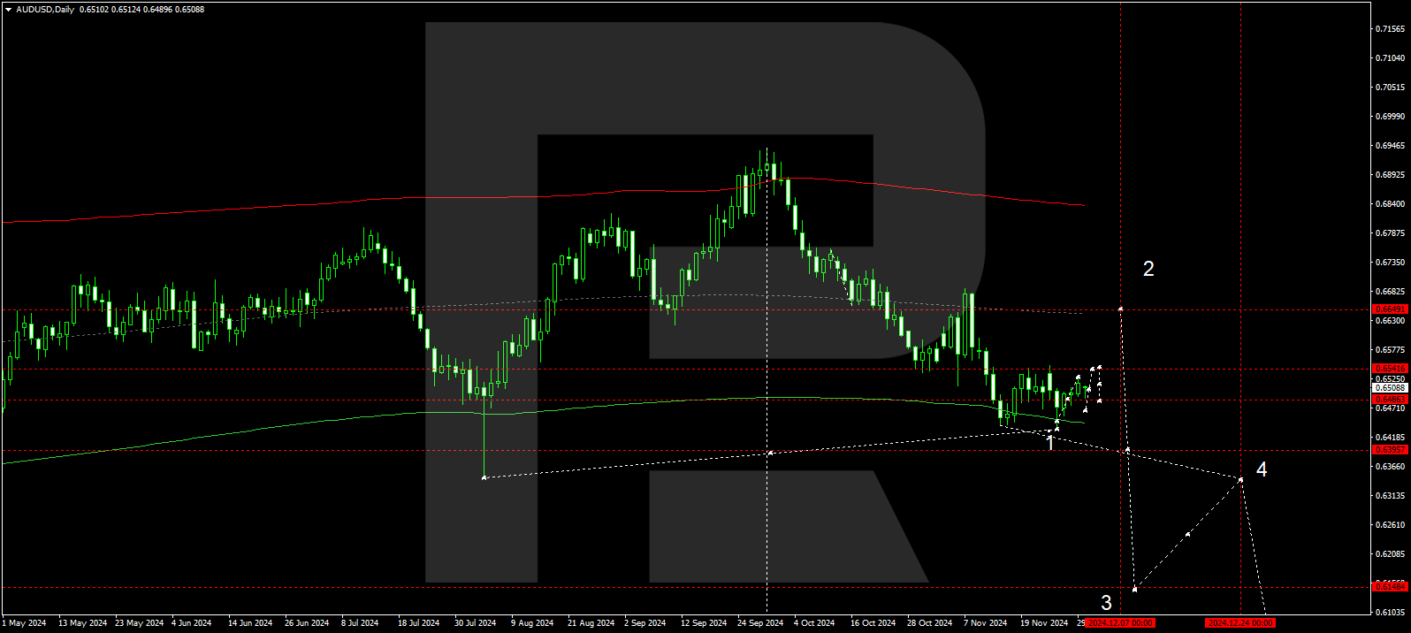Click price axis value 0.63135
Viewport: 1411px width, 633px height.
click(x=1390, y=496)
